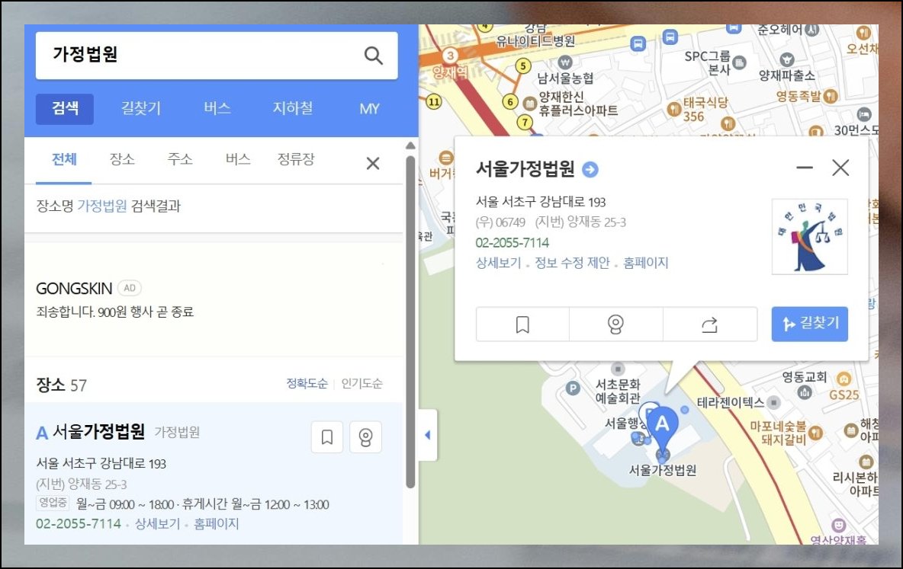Image resolution: width=903 pixels, height=569 pixels.
Task: Click exit number 11 marker
Action: [x=433, y=102]
